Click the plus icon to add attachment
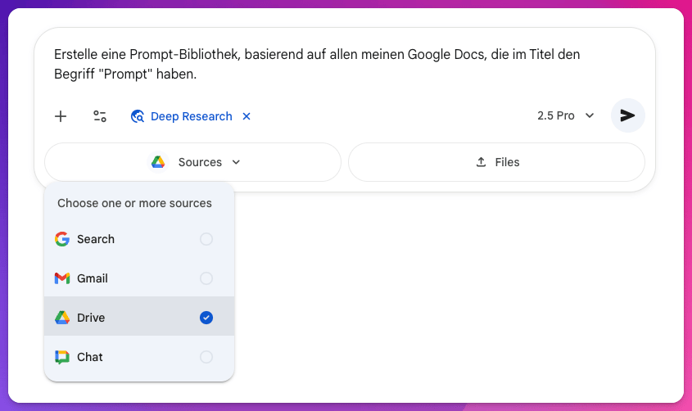This screenshot has width=692, height=411. (x=61, y=116)
